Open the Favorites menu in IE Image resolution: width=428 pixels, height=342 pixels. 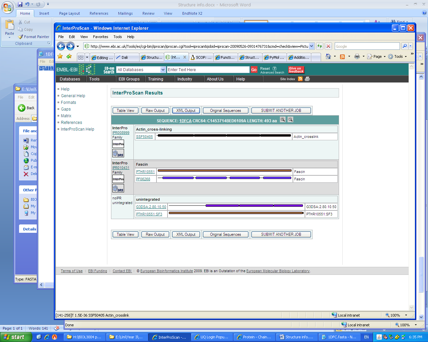pyautogui.click(x=100, y=37)
